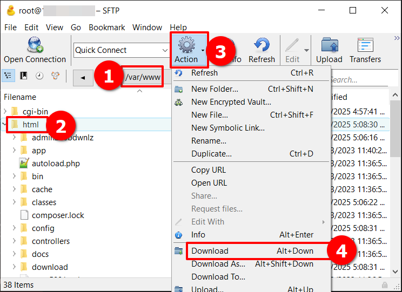Click the Cyberduck duck title icon

point(10,10)
